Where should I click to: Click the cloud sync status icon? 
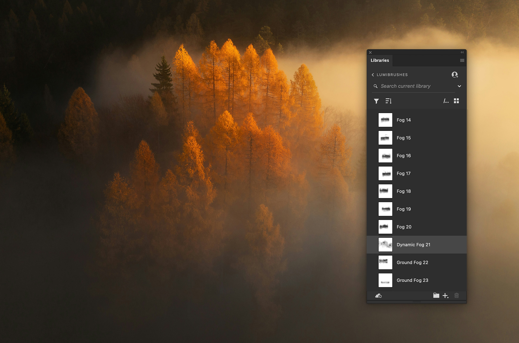tap(378, 296)
